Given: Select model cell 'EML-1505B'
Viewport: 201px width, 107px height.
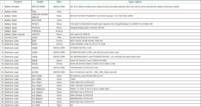Looking at the screenshot, I should coord(40,76).
